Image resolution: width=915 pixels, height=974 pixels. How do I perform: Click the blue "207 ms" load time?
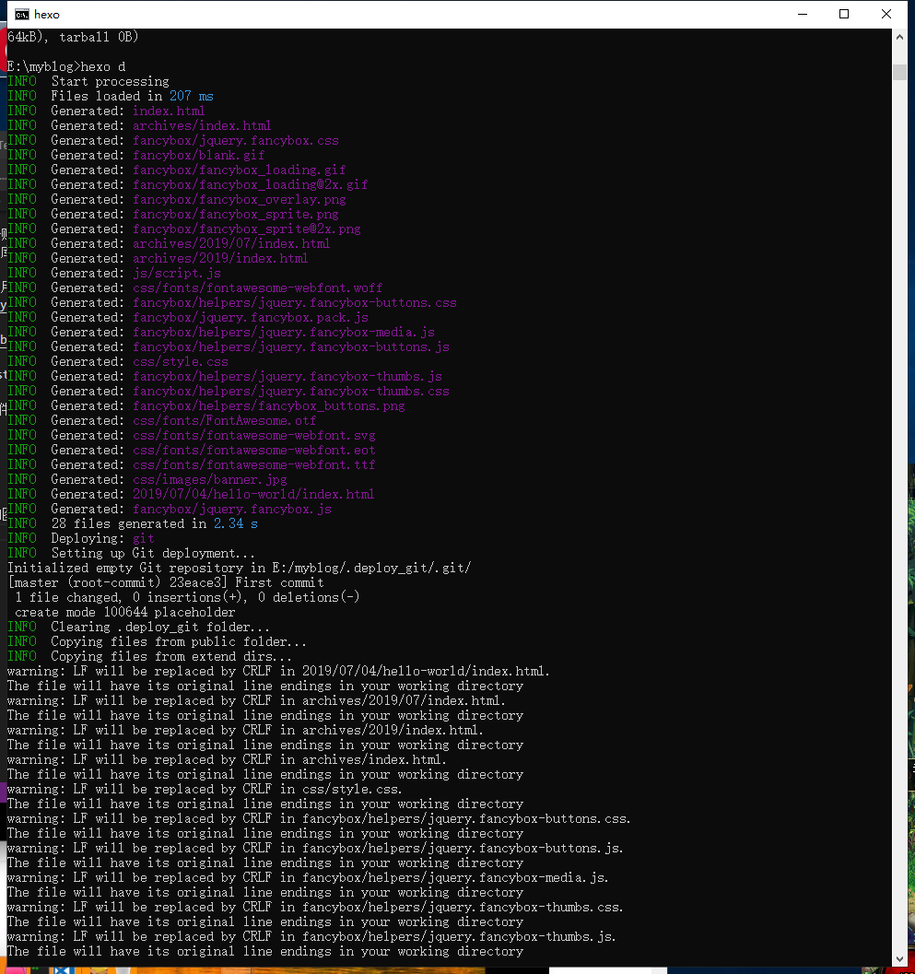191,96
